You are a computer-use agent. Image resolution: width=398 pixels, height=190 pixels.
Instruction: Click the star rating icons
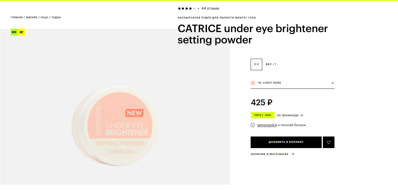(x=187, y=8)
